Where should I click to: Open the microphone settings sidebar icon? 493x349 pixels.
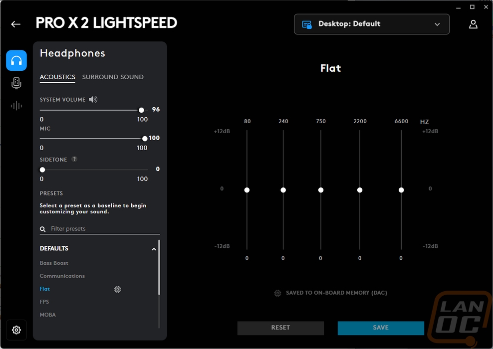(x=16, y=83)
